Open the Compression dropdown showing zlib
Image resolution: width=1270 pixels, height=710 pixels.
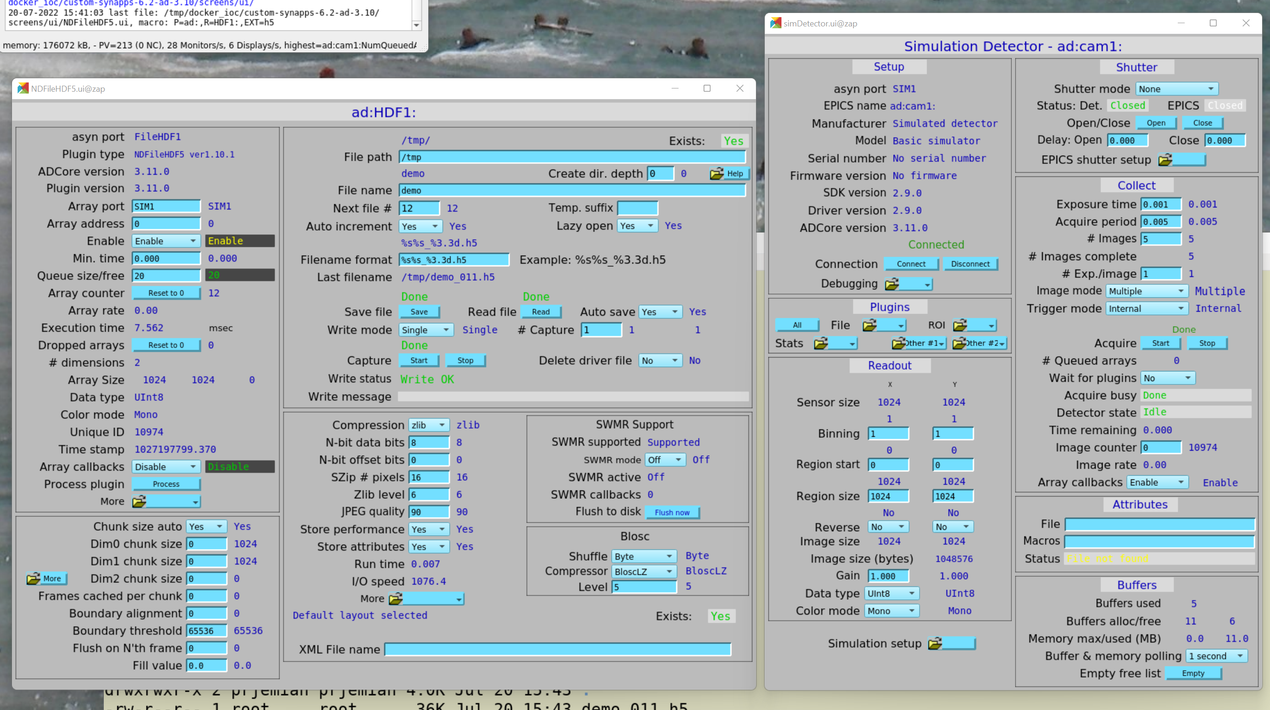tap(428, 424)
